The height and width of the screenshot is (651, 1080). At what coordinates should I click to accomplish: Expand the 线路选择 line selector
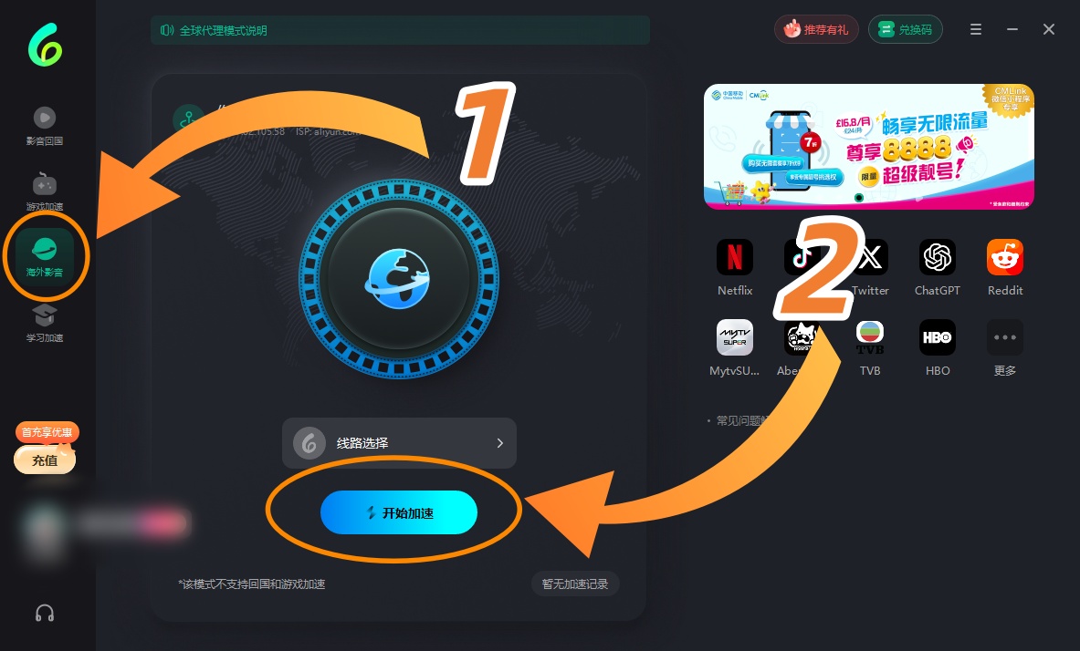click(399, 443)
